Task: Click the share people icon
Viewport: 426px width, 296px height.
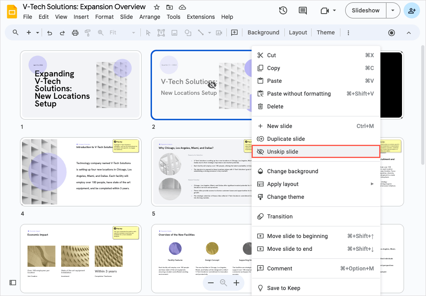Action: pos(412,10)
